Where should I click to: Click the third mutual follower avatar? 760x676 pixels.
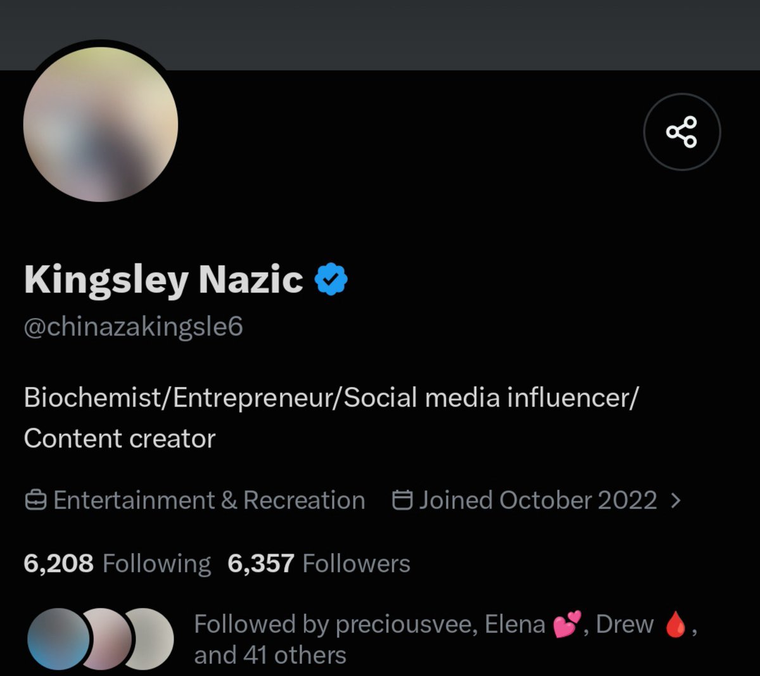click(150, 639)
